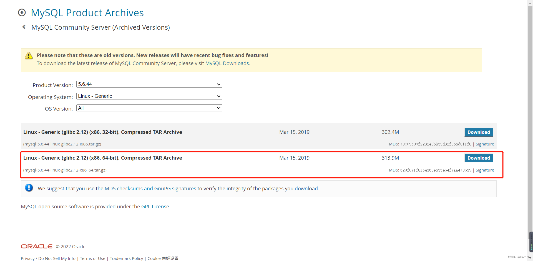
Task: Click the scrollbar down arrow
Action: [x=530, y=258]
